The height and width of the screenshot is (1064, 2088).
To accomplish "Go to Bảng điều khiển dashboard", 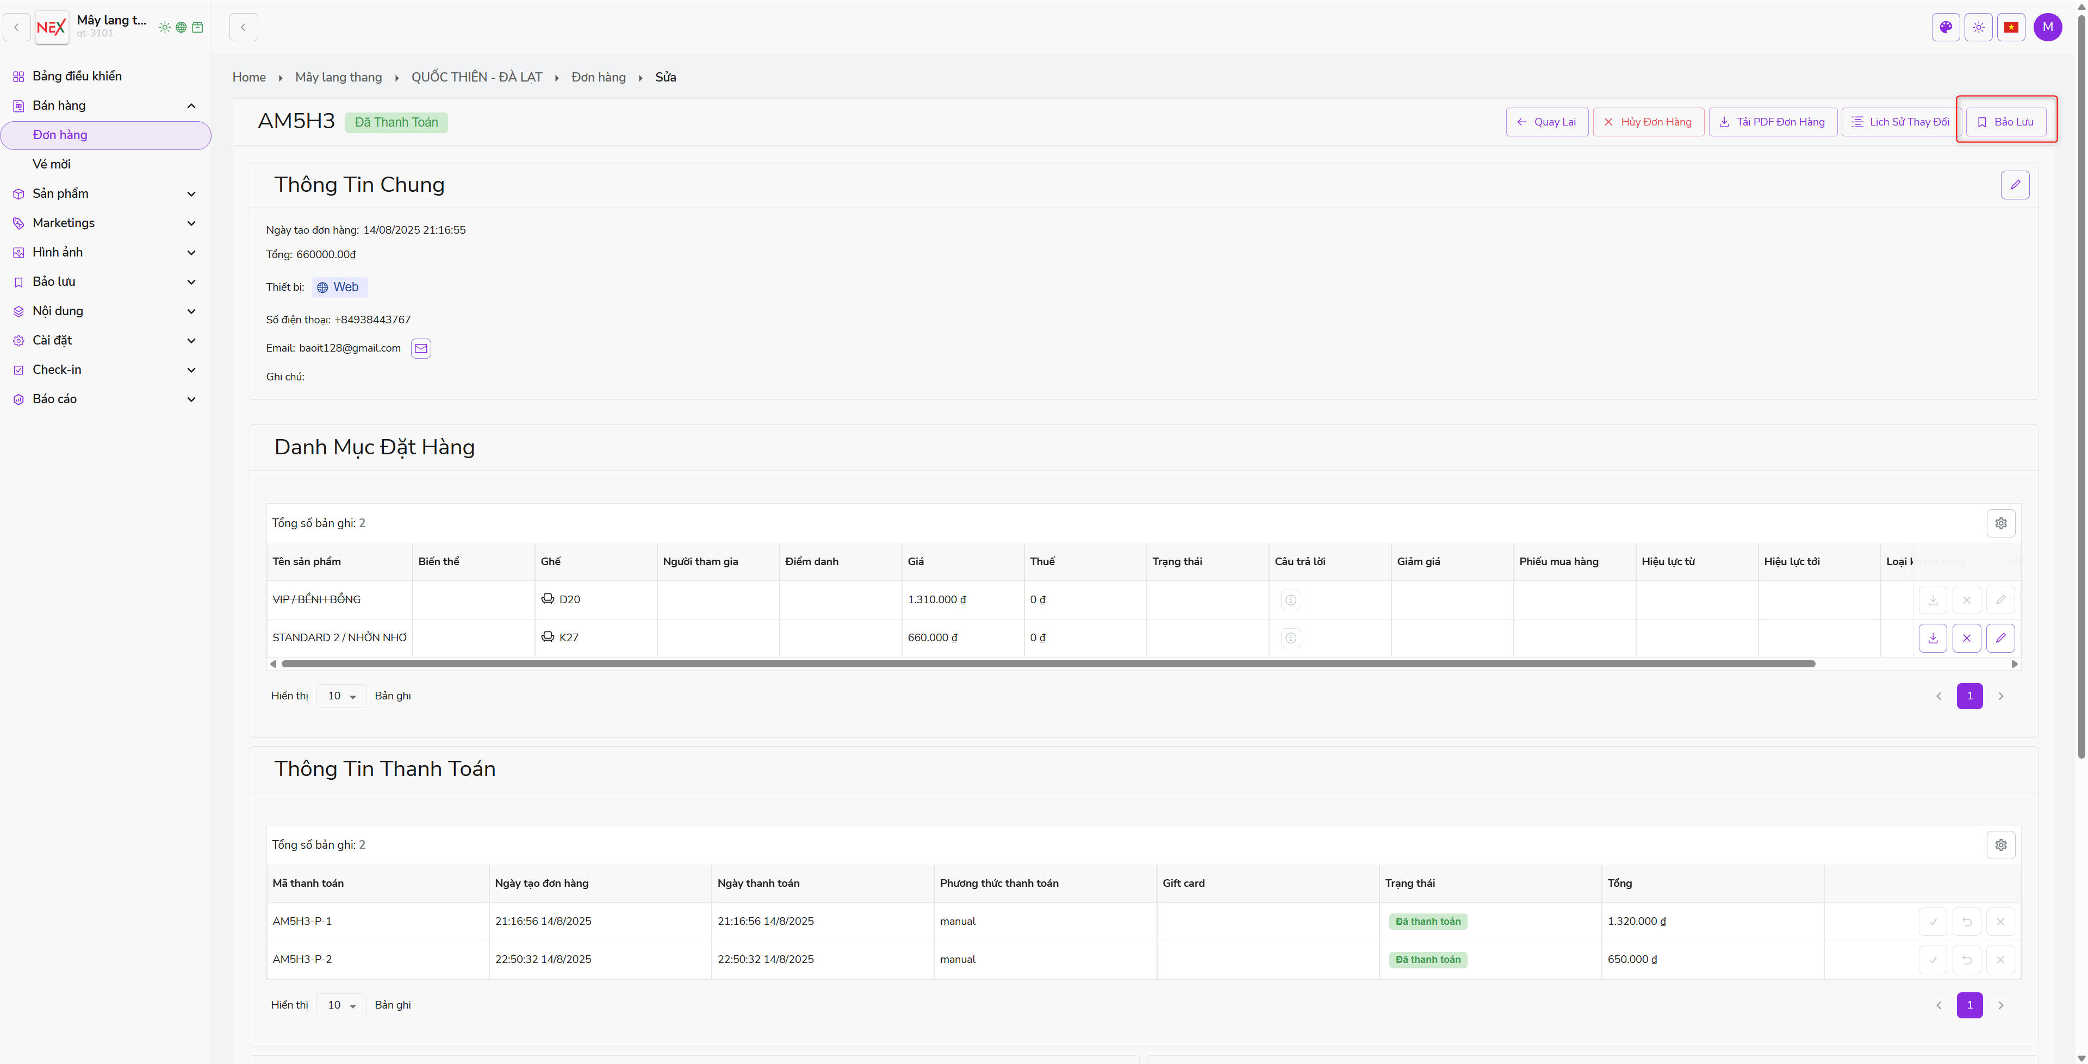I will (77, 76).
